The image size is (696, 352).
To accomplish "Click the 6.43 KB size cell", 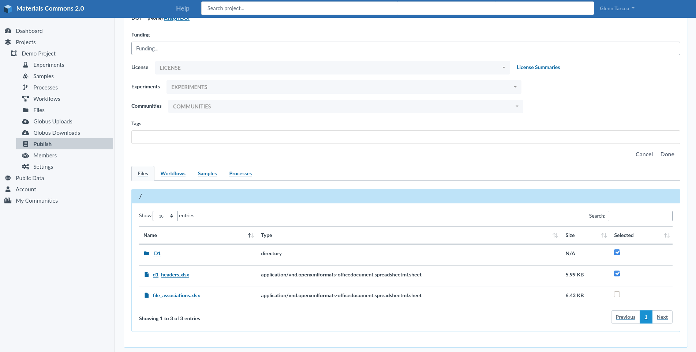I will click(575, 295).
